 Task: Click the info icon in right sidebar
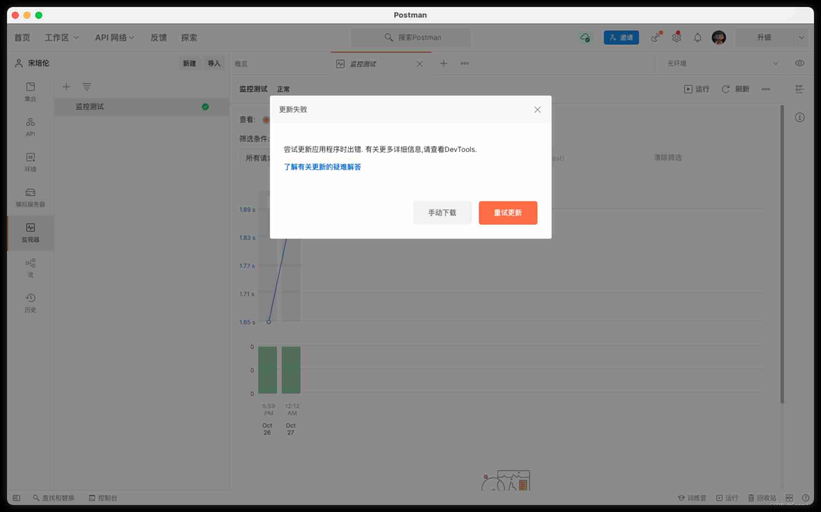800,117
